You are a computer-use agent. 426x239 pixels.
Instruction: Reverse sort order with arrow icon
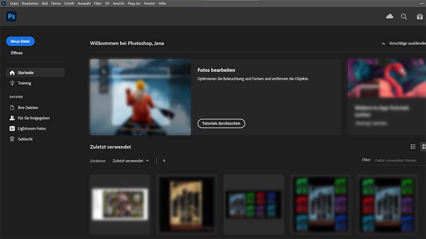pyautogui.click(x=164, y=160)
